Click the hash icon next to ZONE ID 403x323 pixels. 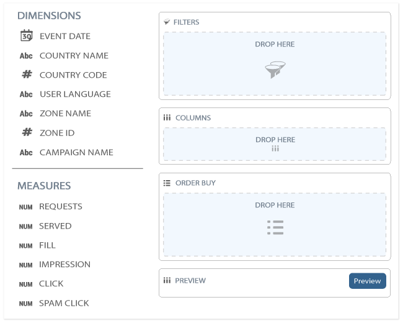point(27,132)
